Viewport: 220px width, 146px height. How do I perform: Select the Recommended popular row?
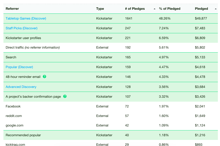point(111,135)
